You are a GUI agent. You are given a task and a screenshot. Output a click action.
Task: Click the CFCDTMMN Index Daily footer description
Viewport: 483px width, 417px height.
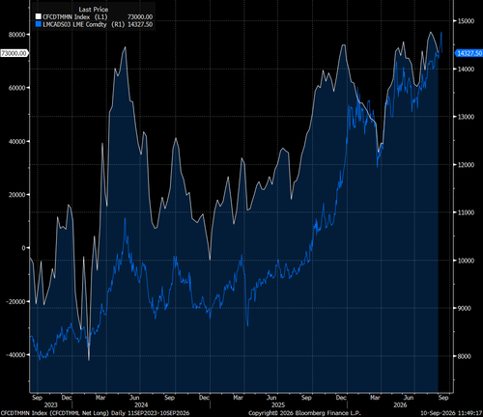tap(95, 413)
